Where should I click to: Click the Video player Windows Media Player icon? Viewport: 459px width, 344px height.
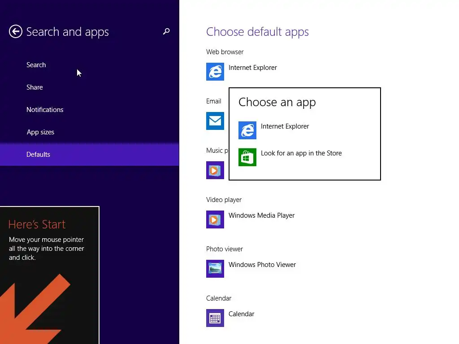coord(215,219)
